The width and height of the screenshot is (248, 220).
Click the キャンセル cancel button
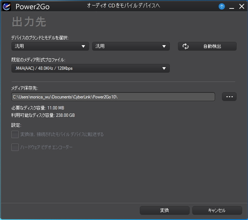point(217,210)
